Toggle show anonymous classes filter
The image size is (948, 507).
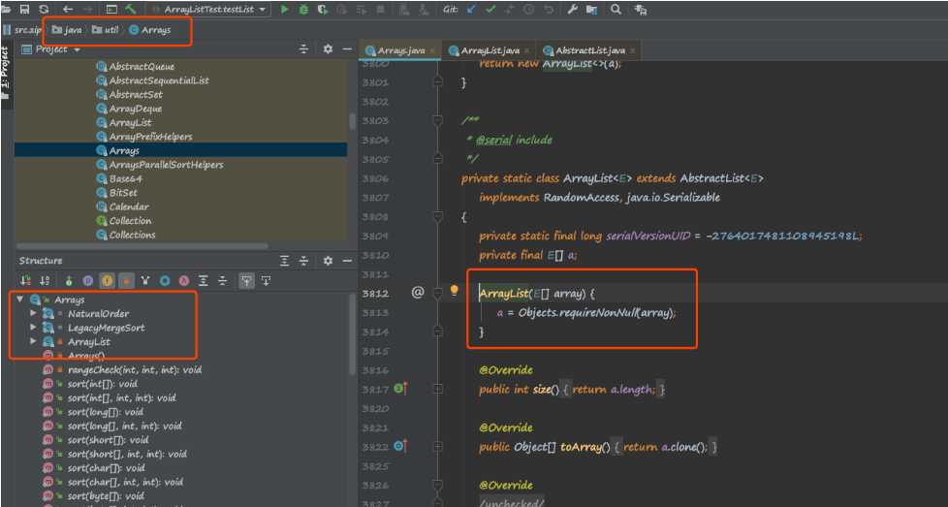point(165,280)
